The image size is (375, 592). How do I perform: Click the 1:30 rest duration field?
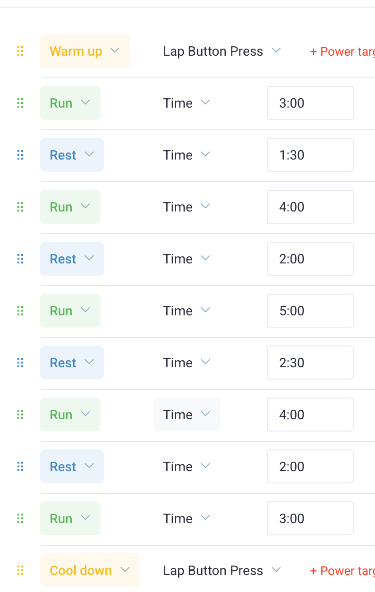pyautogui.click(x=310, y=155)
